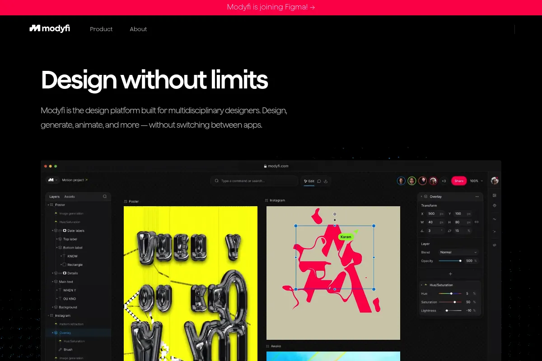The width and height of the screenshot is (542, 361).
Task: Open the code brackets tool in right sidebar
Action: click(495, 245)
